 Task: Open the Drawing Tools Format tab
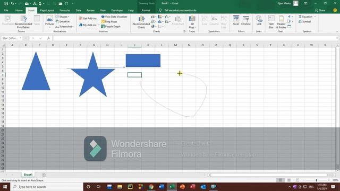click(146, 10)
